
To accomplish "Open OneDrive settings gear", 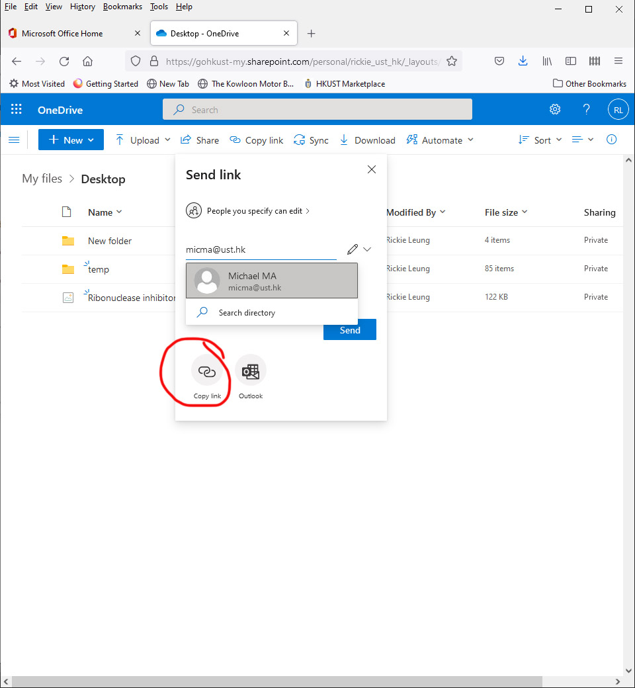I will click(x=555, y=110).
